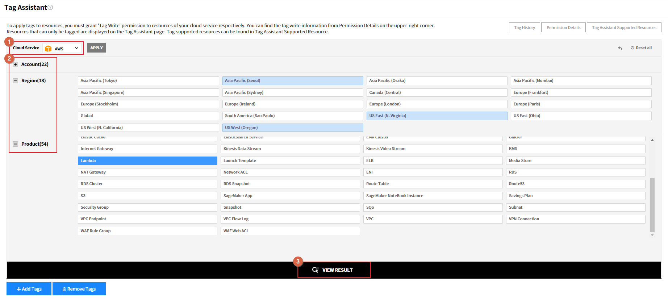
Task: Expand the Account(22) plus icon
Action: click(x=15, y=64)
